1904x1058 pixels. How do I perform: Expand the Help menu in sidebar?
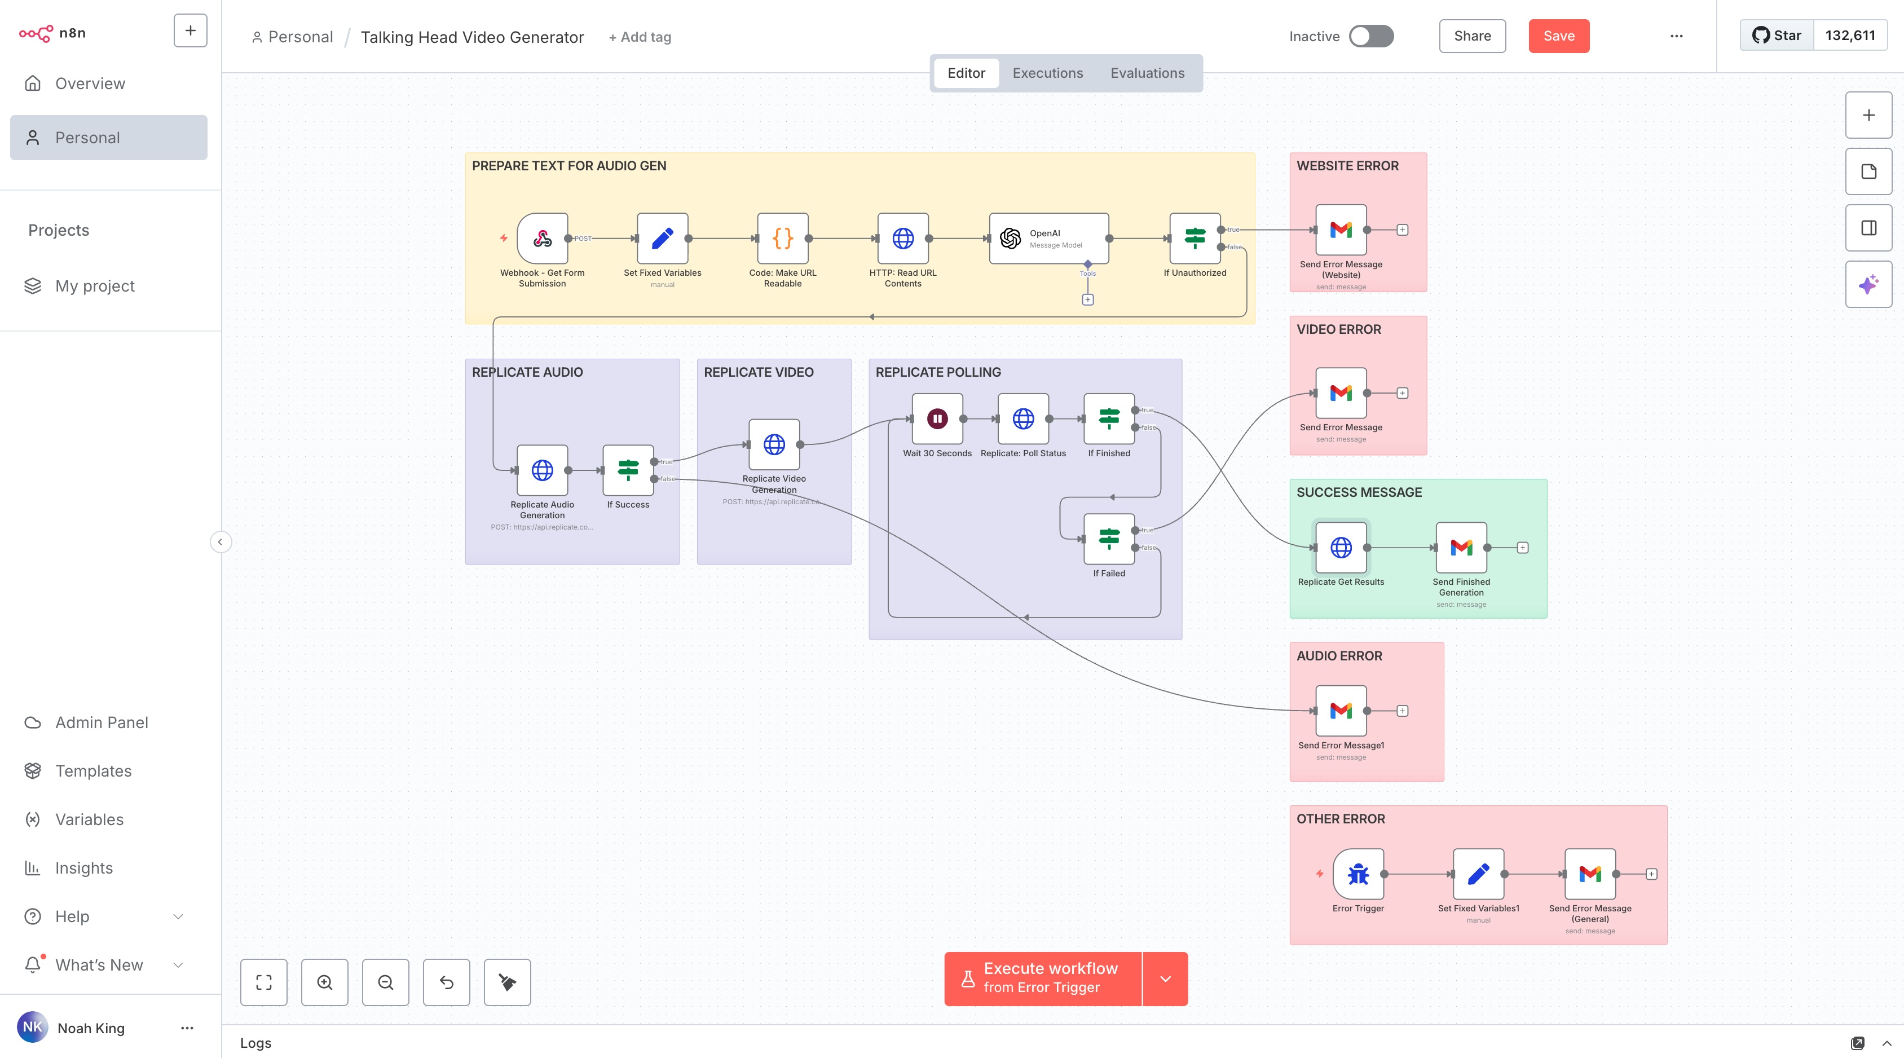(178, 917)
